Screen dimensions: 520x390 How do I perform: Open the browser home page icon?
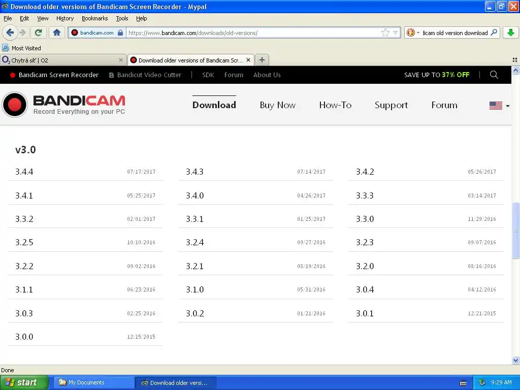click(x=57, y=32)
